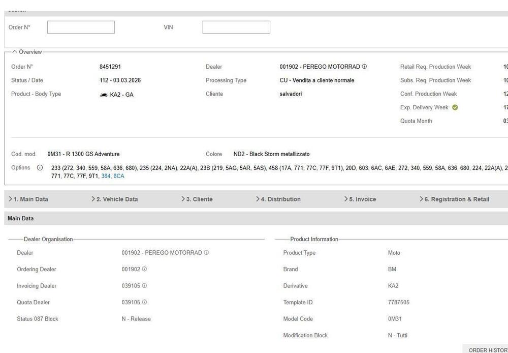Image resolution: width=508 pixels, height=353 pixels.
Task: Click info icon beside Quota Dealer 039105
Action: tap(144, 302)
